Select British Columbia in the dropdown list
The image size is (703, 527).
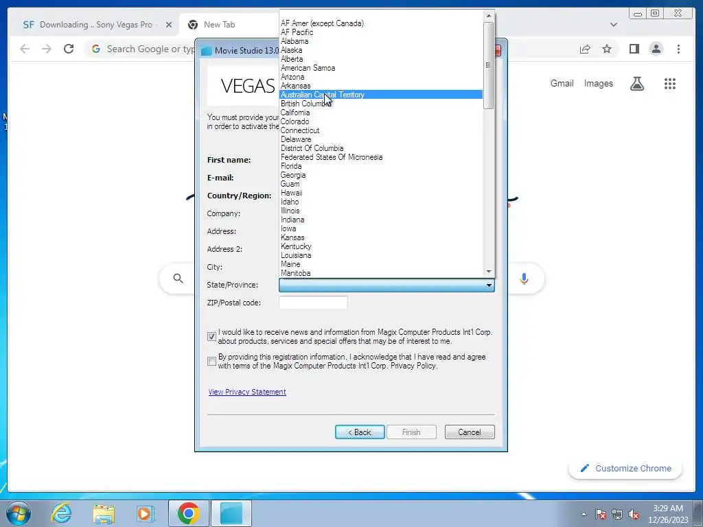[380, 104]
